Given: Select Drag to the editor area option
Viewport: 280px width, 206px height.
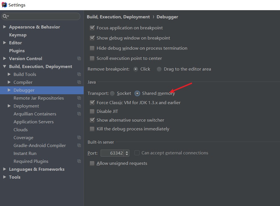Looking at the screenshot, I should pos(159,69).
